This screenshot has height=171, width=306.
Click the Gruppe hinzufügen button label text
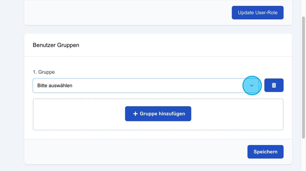[162, 114]
